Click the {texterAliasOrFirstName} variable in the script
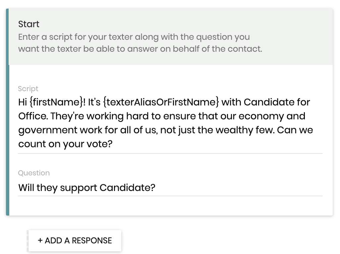The height and width of the screenshot is (254, 340). (x=161, y=102)
